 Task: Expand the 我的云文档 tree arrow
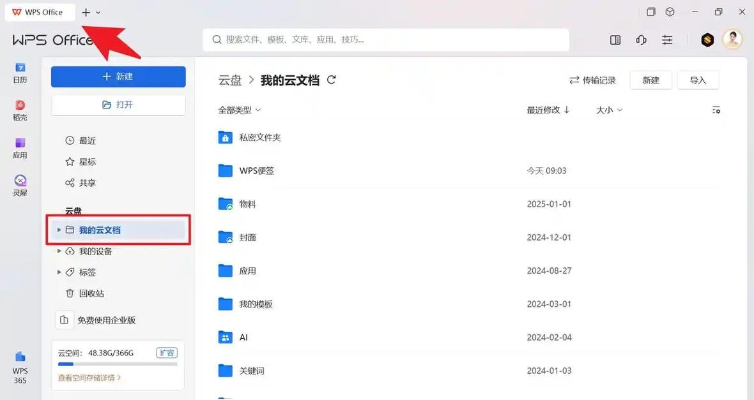(x=59, y=230)
